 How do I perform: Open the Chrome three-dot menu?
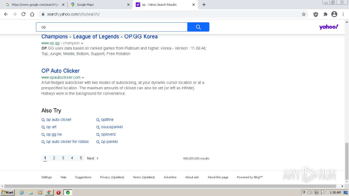pos(343,14)
